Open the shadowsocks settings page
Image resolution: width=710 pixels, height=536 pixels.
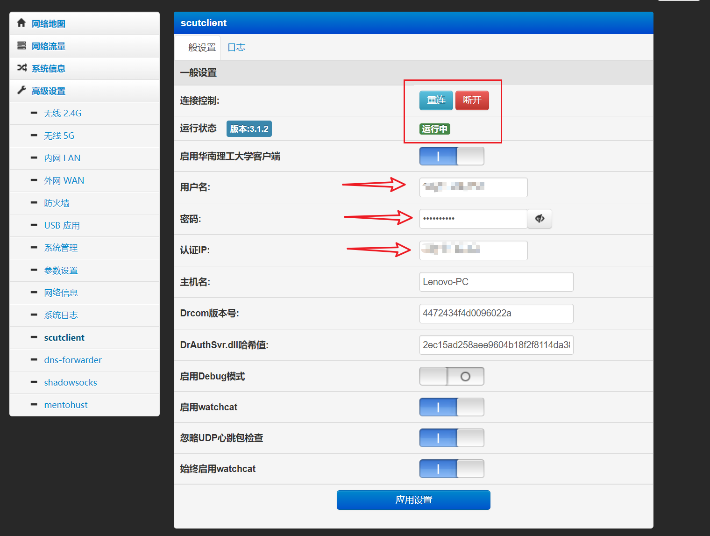tap(70, 382)
